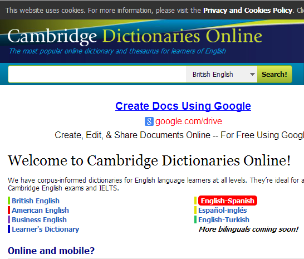Click the Google icon beside google.com/drive
This screenshot has height=259, width=304.
click(149, 121)
